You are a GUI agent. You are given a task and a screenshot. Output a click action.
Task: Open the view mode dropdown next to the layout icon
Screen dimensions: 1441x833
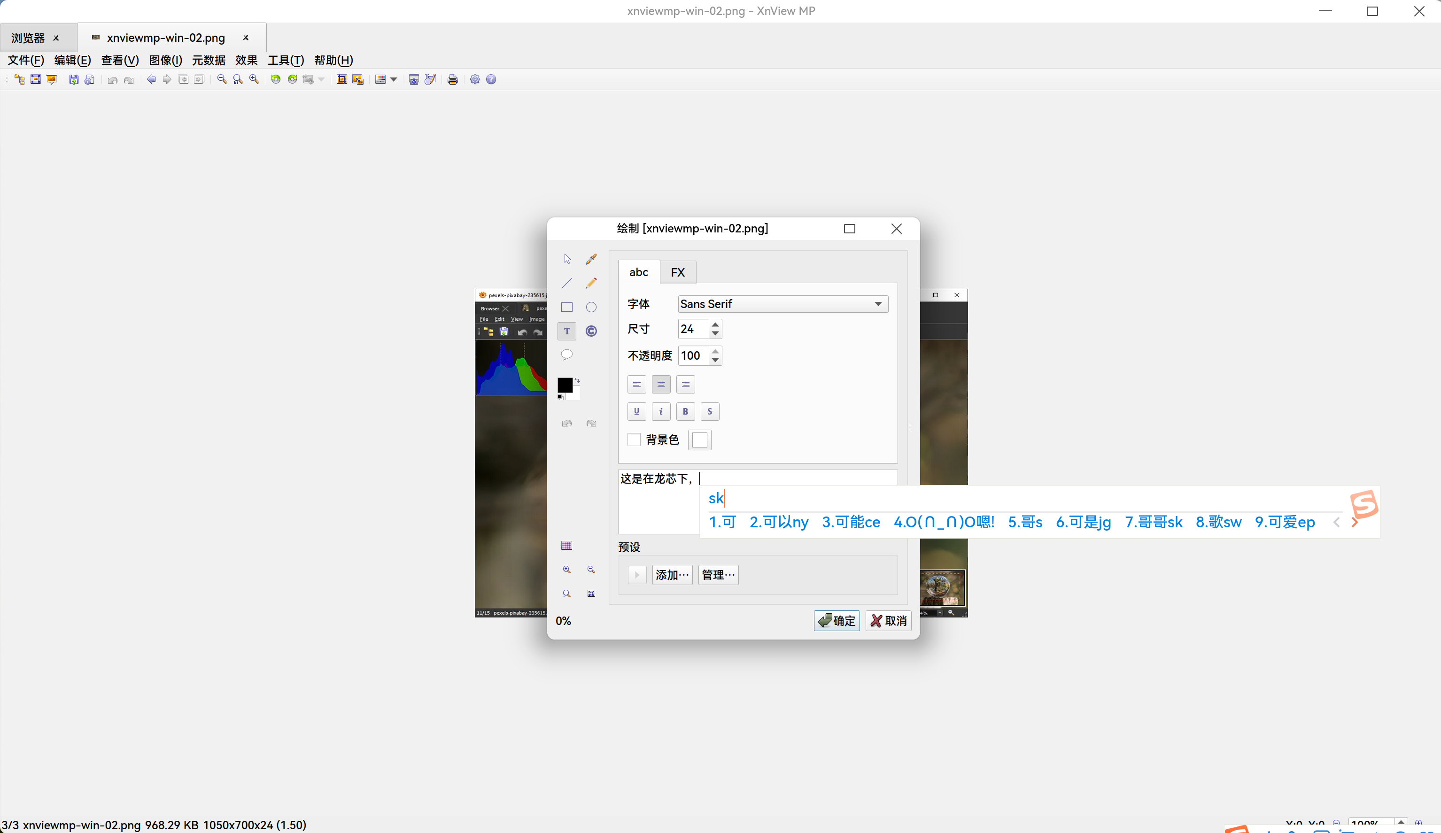click(x=394, y=79)
